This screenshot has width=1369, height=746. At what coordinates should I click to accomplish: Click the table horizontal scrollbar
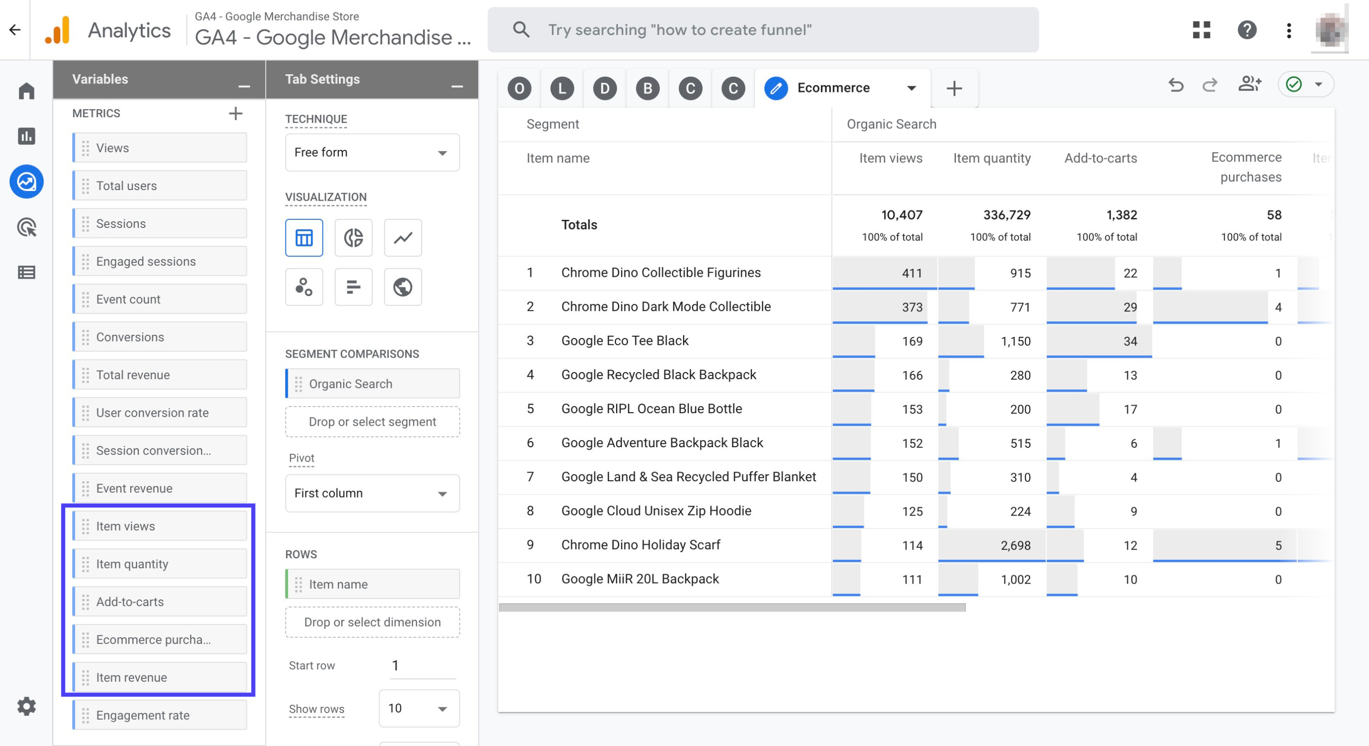732,607
